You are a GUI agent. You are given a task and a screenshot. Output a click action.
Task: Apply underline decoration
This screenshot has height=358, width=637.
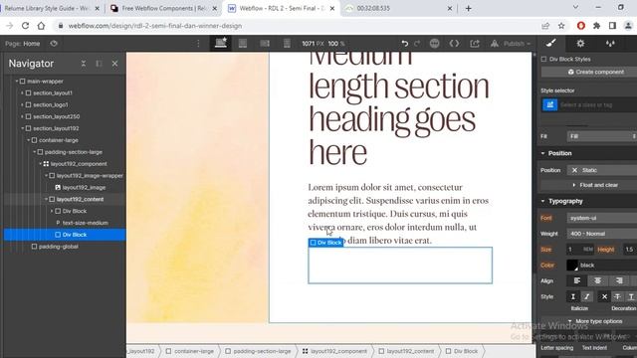coord(631,296)
